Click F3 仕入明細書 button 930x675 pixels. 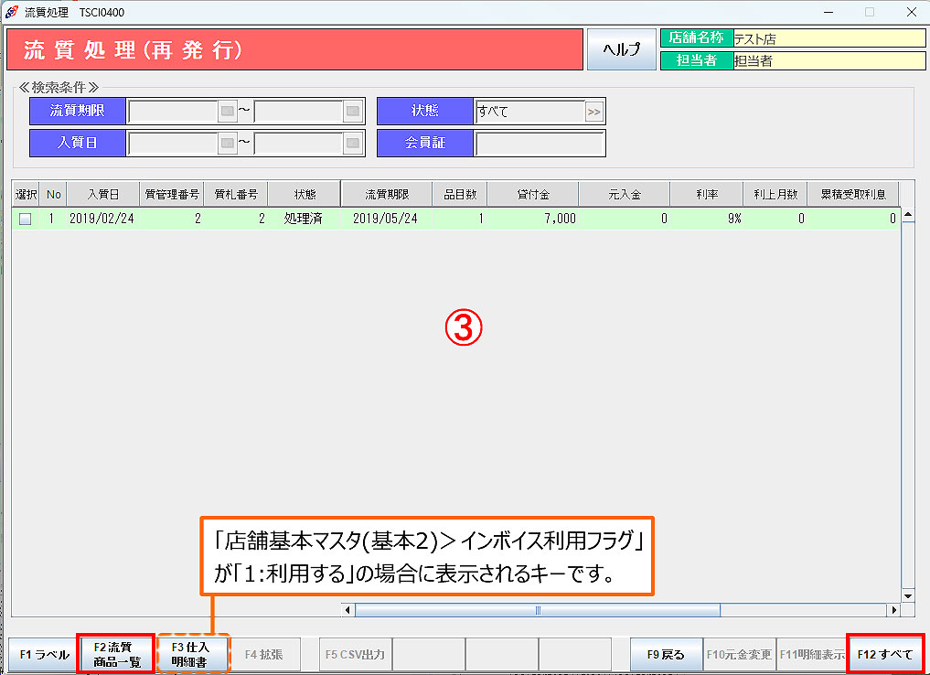click(x=193, y=654)
